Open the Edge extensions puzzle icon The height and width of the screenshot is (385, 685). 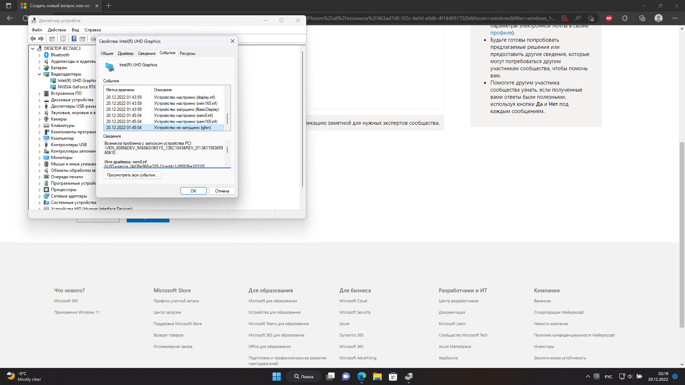[x=625, y=18]
